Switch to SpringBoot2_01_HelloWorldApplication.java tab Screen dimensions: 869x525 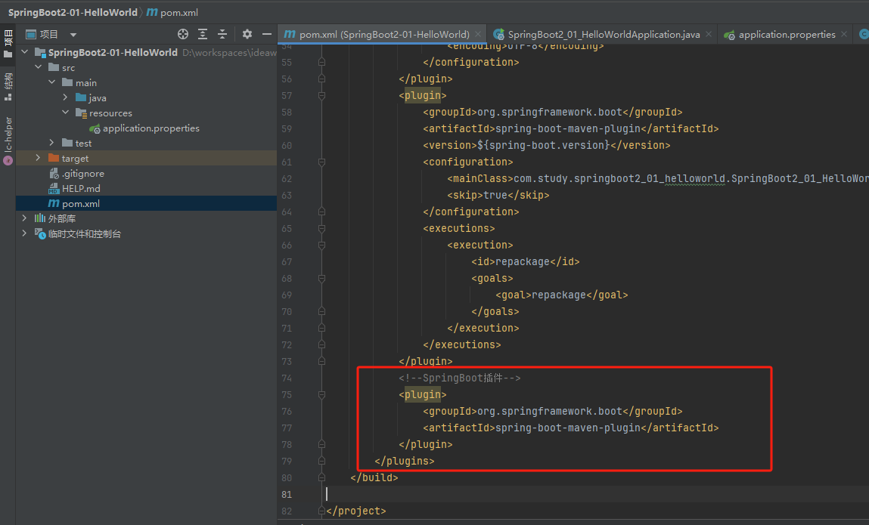[x=603, y=34]
